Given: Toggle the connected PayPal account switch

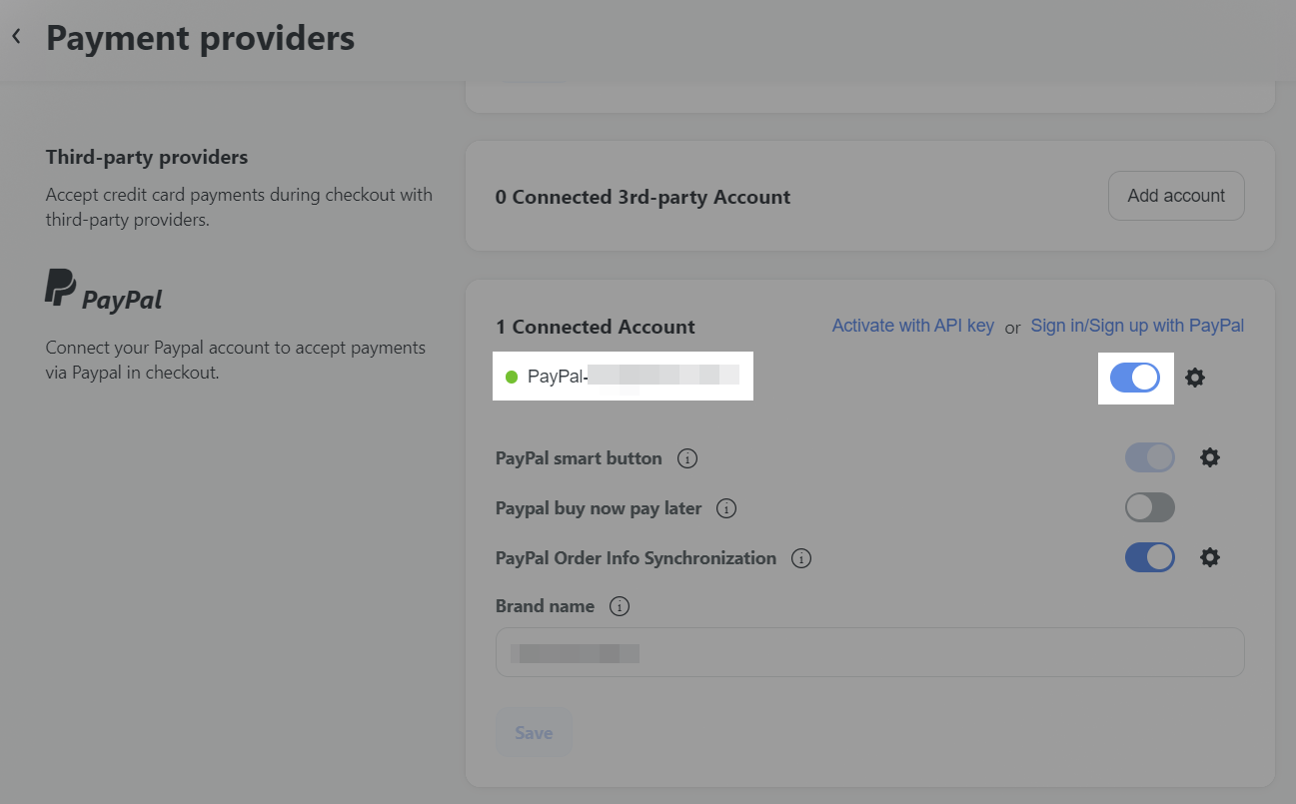Looking at the screenshot, I should tap(1134, 378).
